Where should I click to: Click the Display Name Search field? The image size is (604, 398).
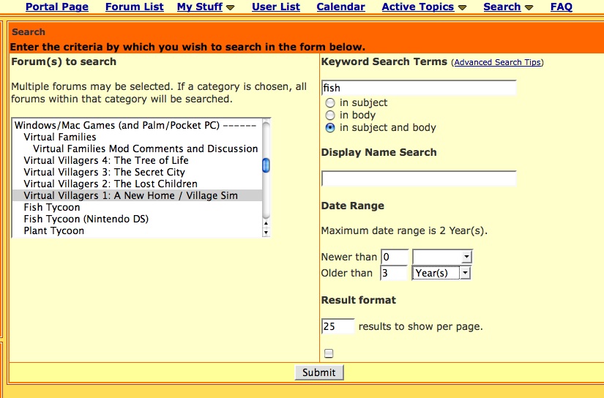419,179
